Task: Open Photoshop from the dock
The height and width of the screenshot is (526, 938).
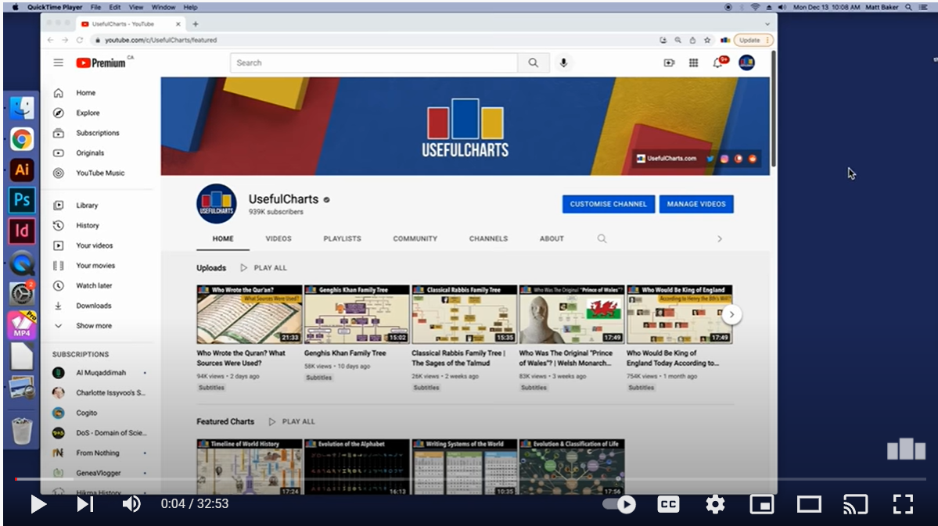Action: click(x=22, y=200)
